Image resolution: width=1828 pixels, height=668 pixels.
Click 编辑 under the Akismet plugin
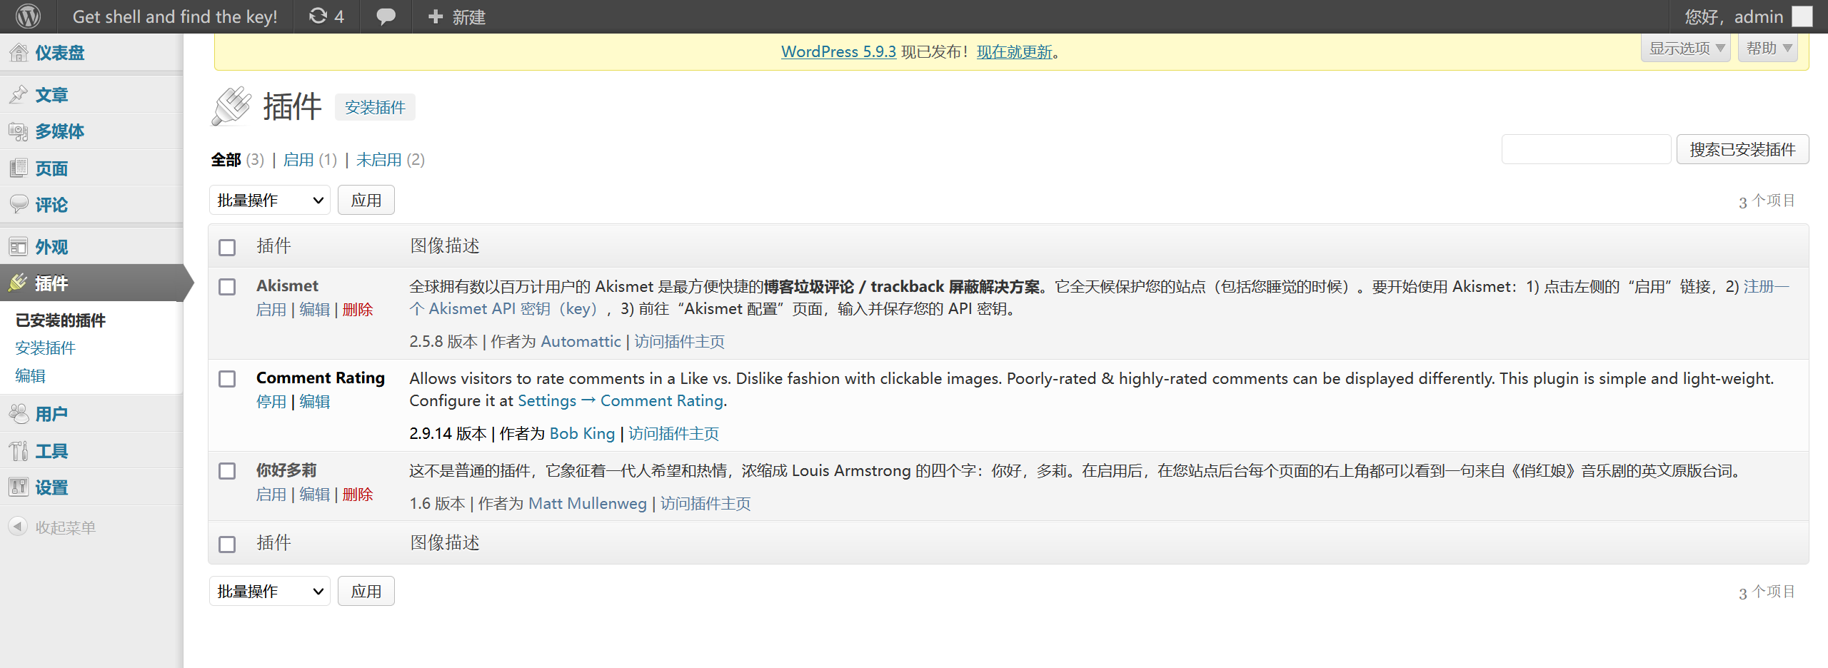click(x=314, y=310)
